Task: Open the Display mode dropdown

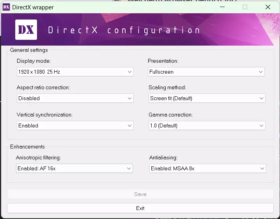Action: coord(75,72)
